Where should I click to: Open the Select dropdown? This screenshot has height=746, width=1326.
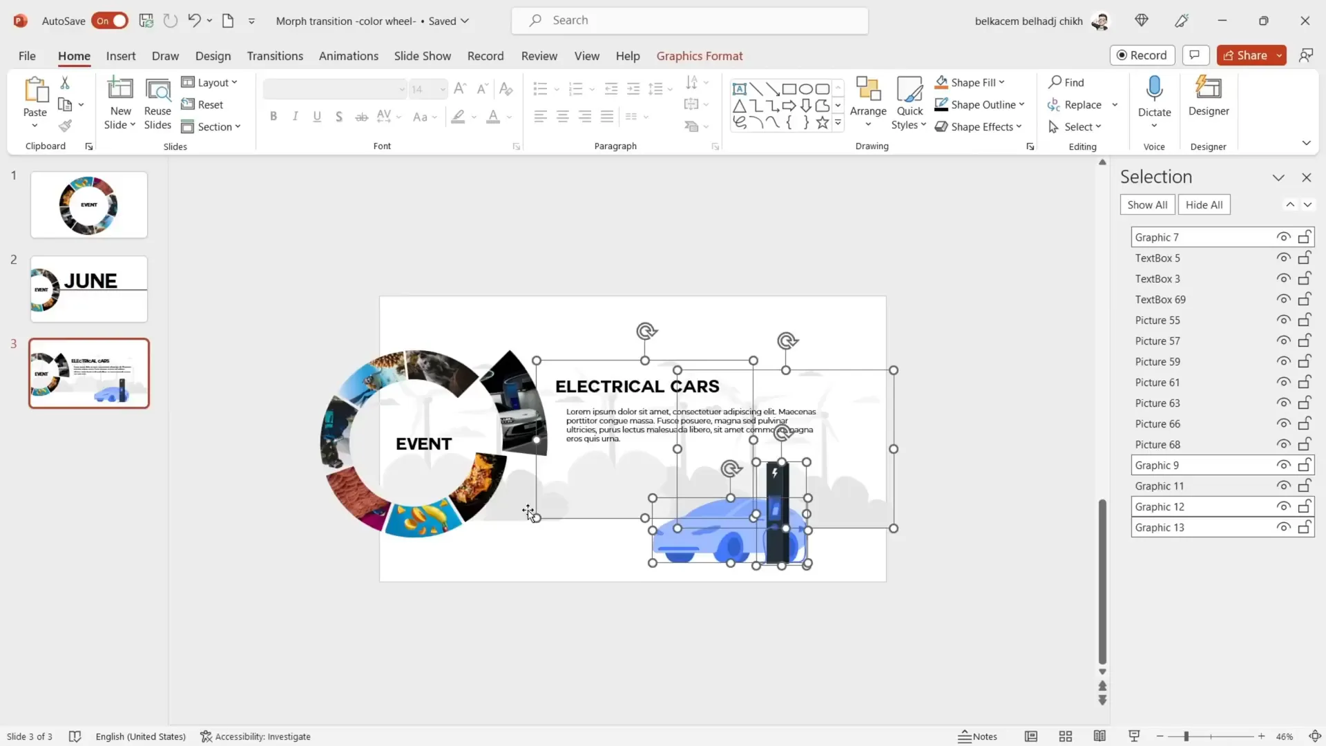(1074, 126)
